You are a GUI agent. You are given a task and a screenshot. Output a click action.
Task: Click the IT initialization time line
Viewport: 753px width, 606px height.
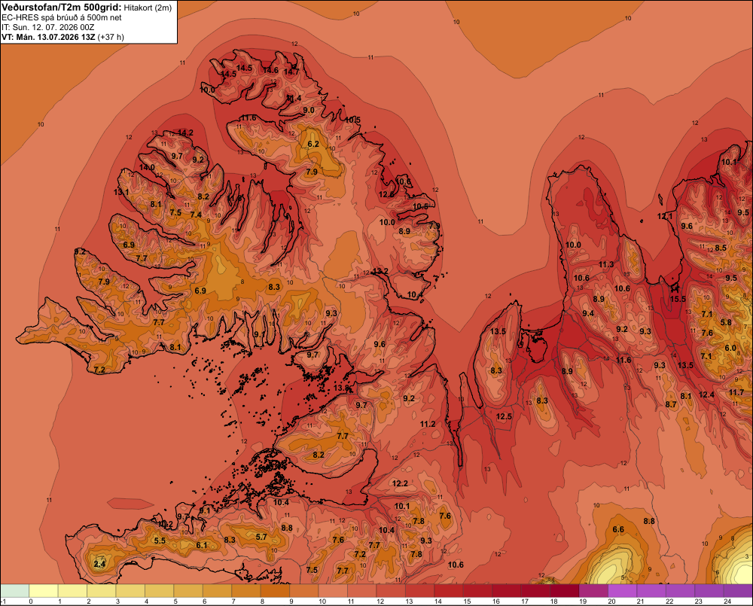(x=48, y=27)
